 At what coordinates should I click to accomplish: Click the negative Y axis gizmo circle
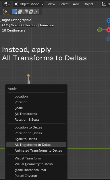tap(100, 30)
